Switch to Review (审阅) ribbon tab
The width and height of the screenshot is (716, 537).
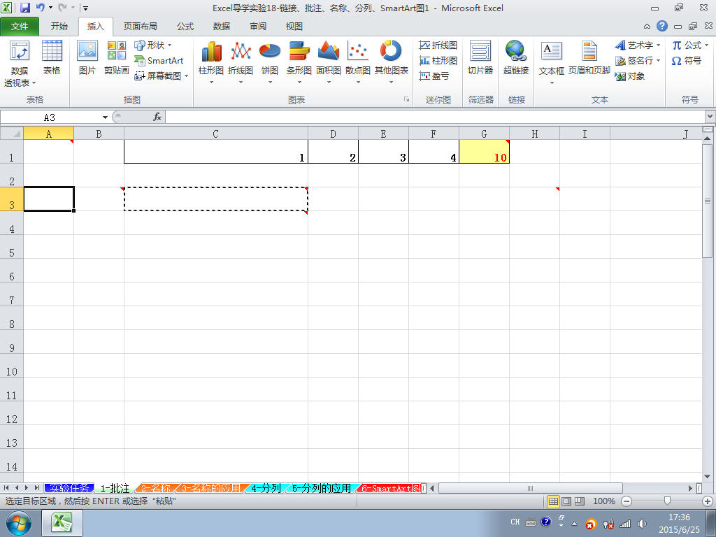tap(258, 27)
